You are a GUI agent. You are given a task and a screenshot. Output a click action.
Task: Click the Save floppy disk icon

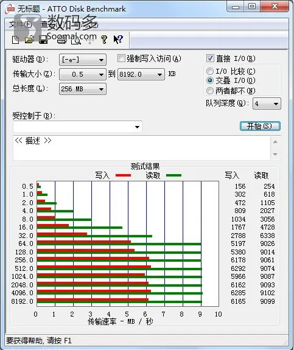click(43, 40)
